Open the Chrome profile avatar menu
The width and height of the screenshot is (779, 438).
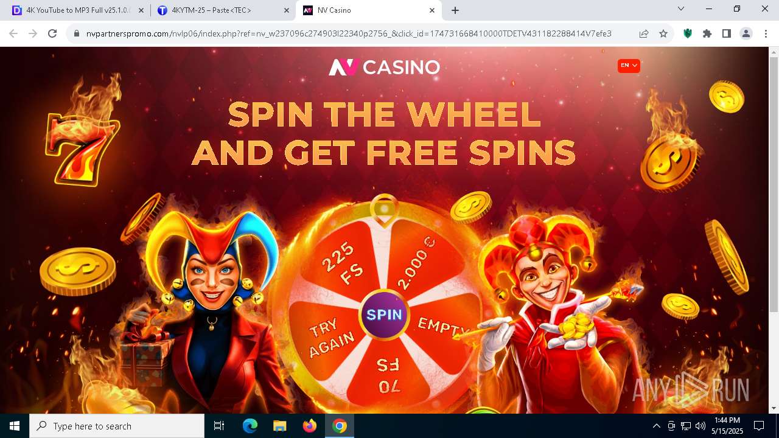click(746, 34)
